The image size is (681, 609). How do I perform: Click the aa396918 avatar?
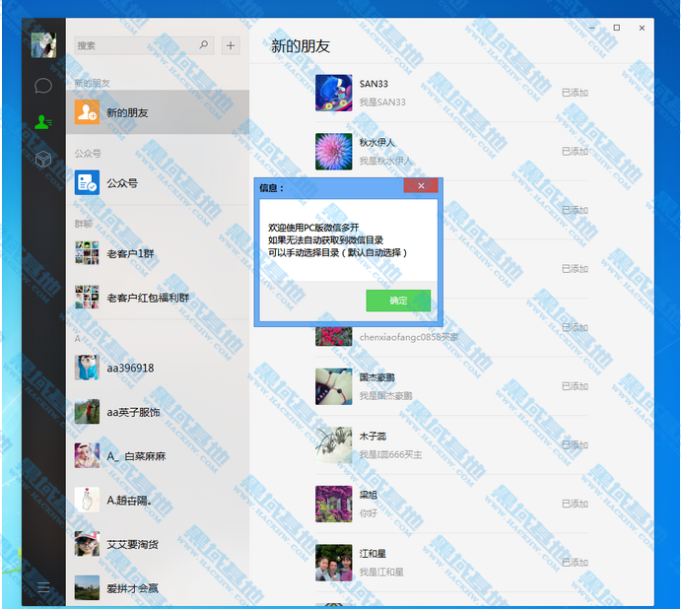pyautogui.click(x=87, y=368)
